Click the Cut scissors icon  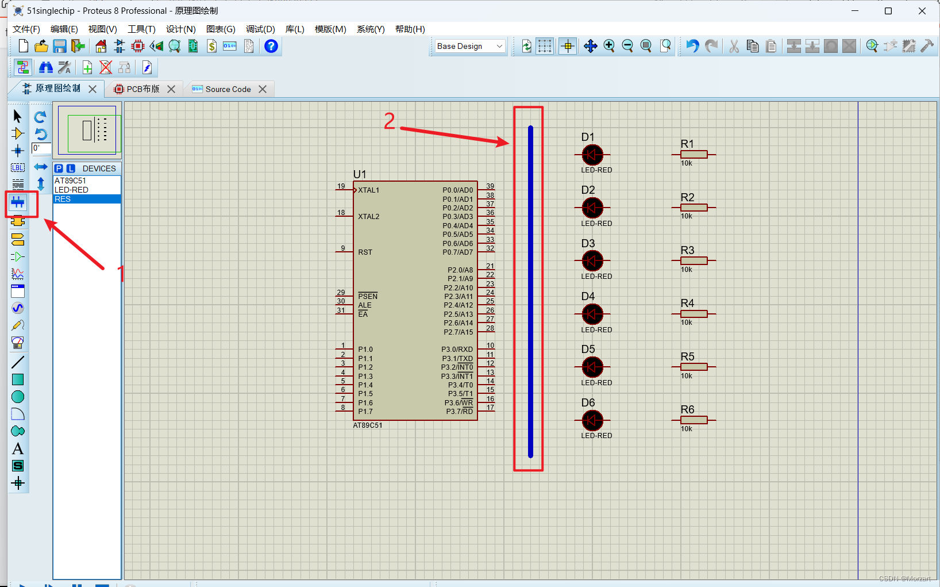tap(734, 46)
